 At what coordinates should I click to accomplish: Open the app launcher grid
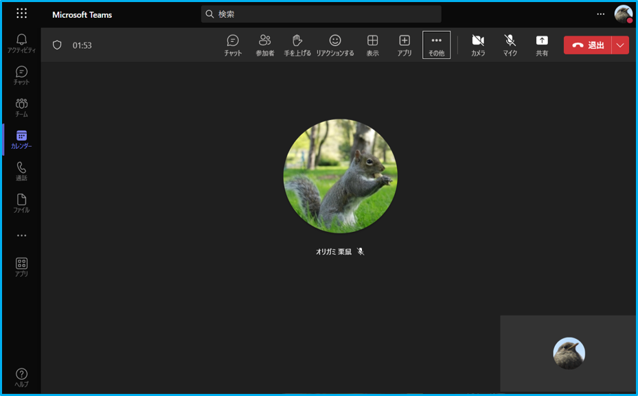[21, 14]
